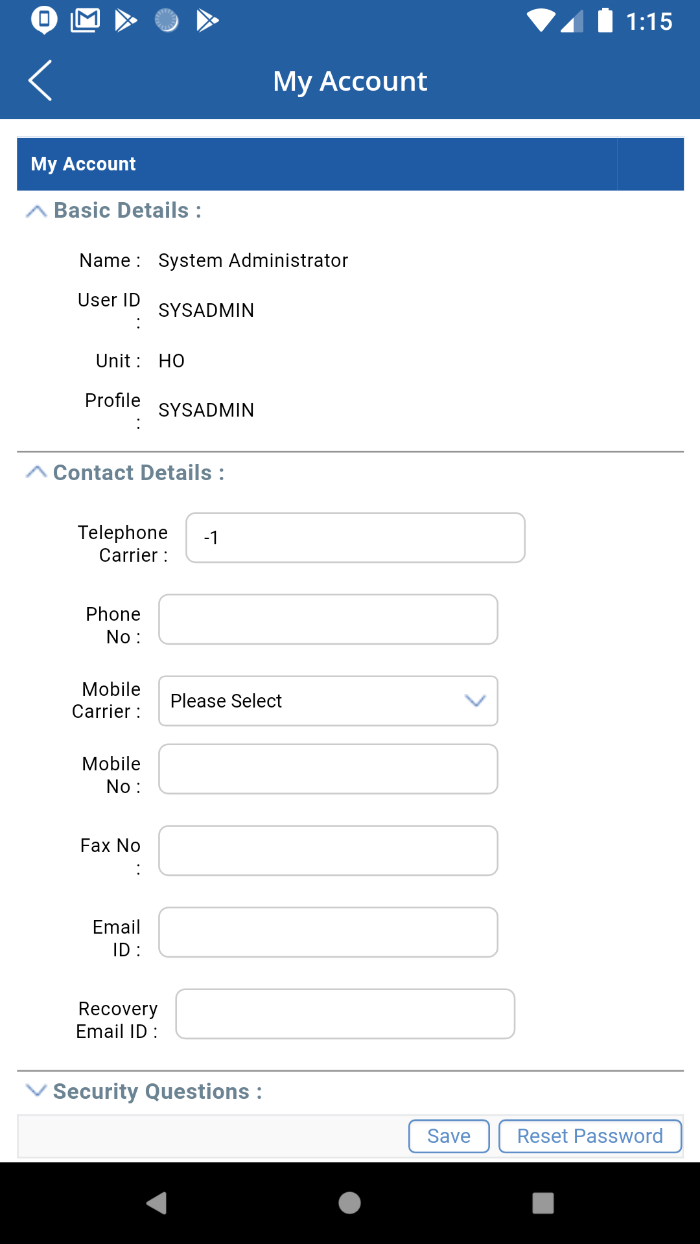Focus the Email ID input field
The image size is (700, 1244).
(x=329, y=932)
